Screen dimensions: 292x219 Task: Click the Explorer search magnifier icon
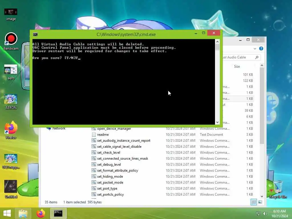point(257,57)
